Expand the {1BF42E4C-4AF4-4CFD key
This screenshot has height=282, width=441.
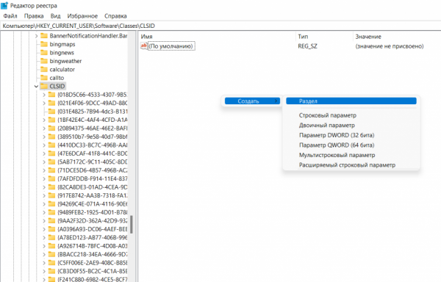click(x=44, y=120)
